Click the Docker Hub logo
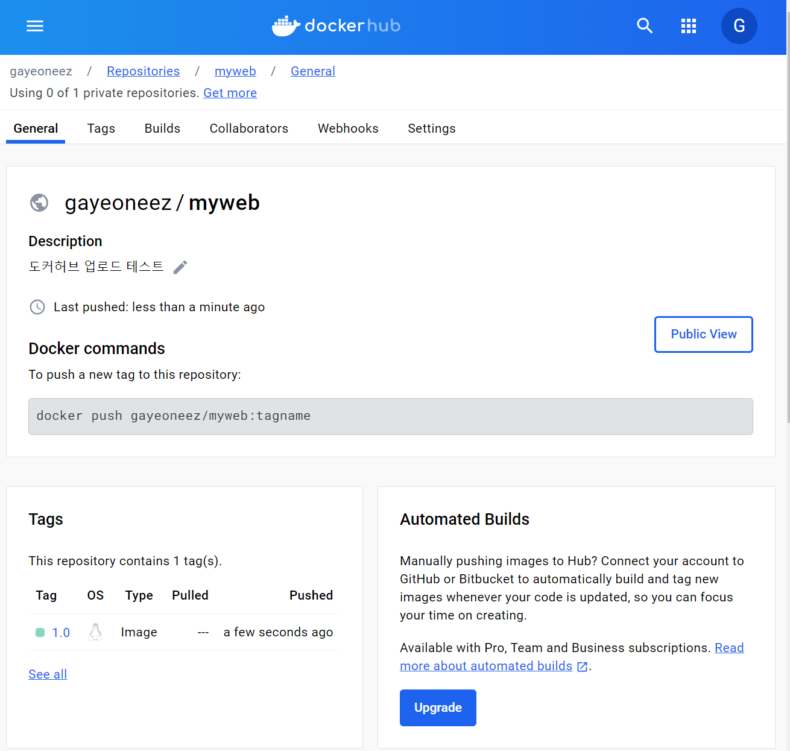The width and height of the screenshot is (790, 751). 336,26
